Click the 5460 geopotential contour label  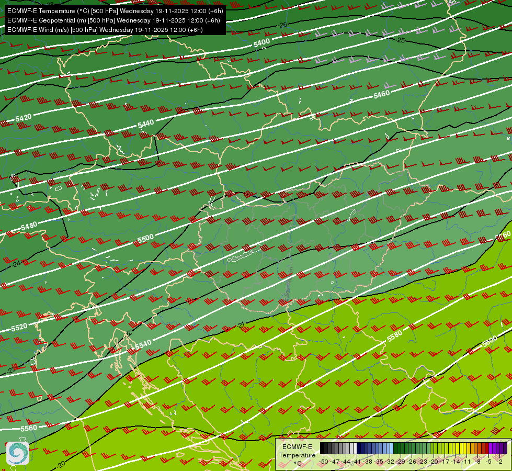point(381,94)
